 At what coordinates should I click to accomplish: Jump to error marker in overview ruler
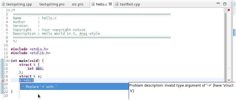click(229, 80)
